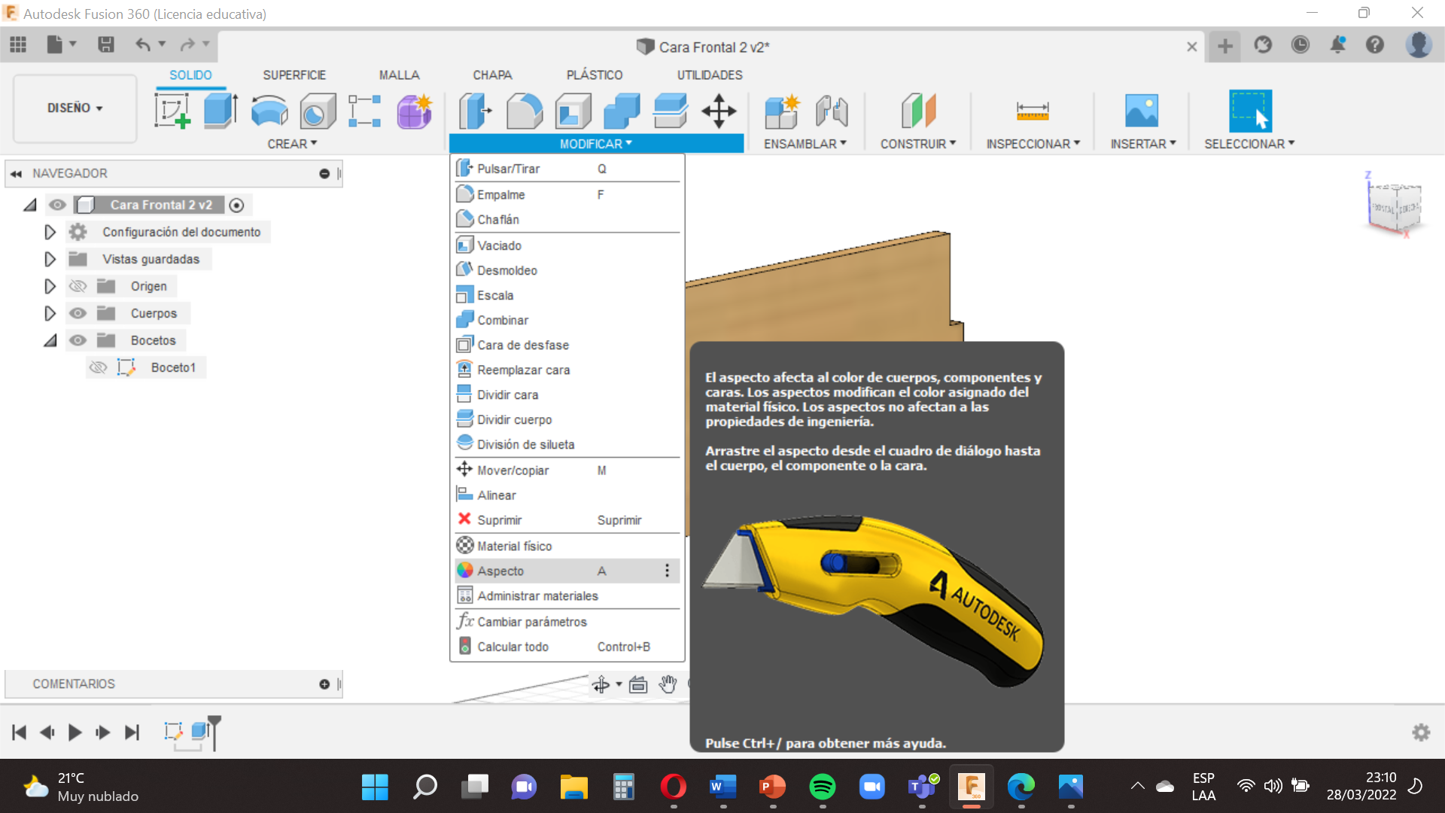Click the extrude feature in timeline
The image size is (1445, 813).
pyautogui.click(x=199, y=731)
